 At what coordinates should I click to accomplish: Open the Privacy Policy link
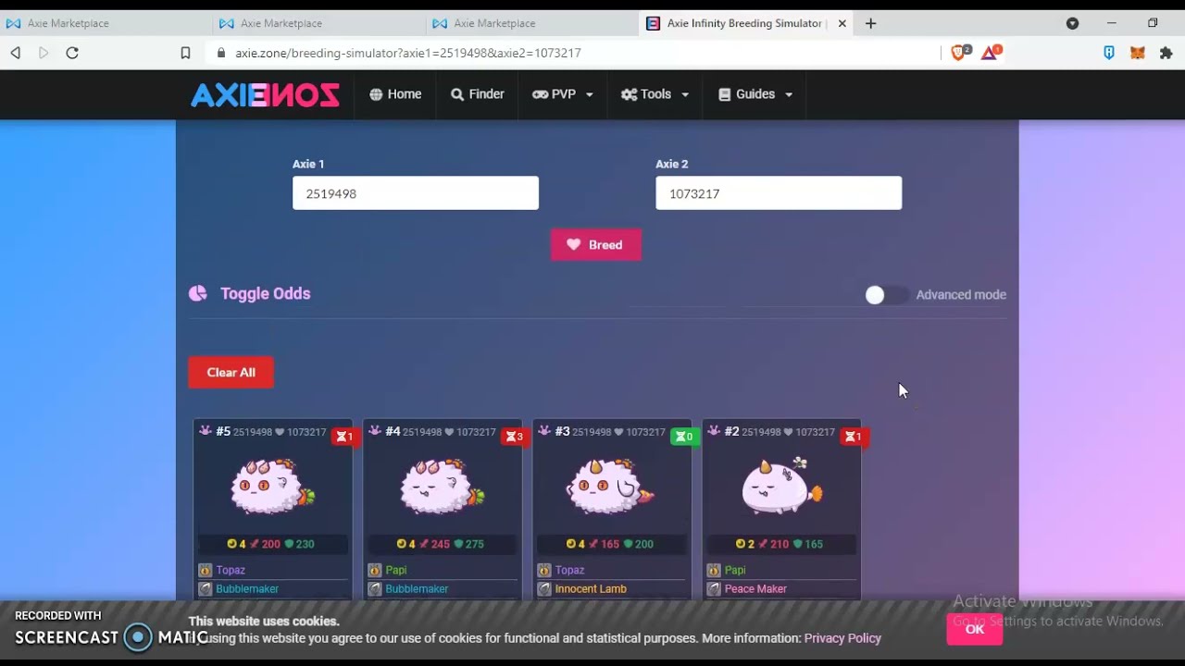tap(842, 638)
